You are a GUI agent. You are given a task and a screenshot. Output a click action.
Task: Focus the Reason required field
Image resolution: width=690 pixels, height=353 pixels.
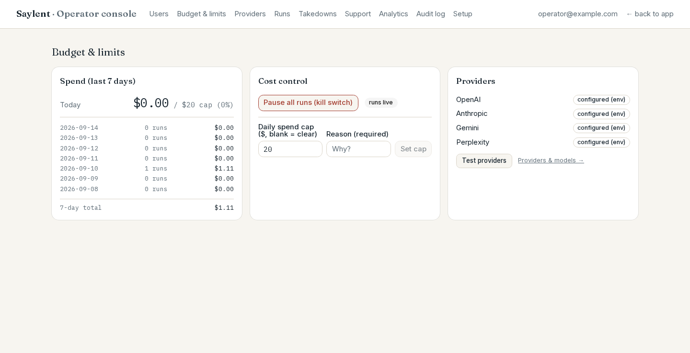(358, 149)
